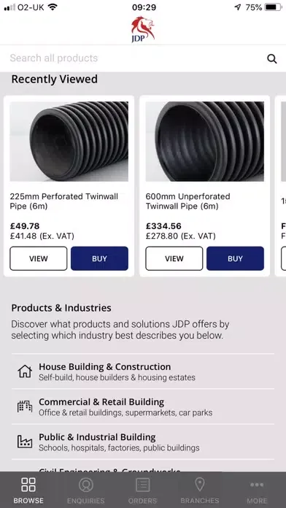Open the Orders tab list icon
Viewport: 286px width, 508px height.
[142, 485]
